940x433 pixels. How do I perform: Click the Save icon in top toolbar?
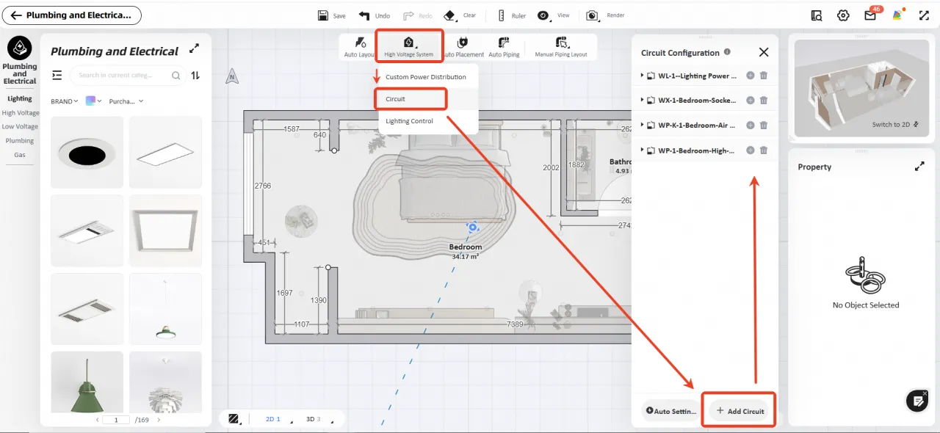point(323,15)
